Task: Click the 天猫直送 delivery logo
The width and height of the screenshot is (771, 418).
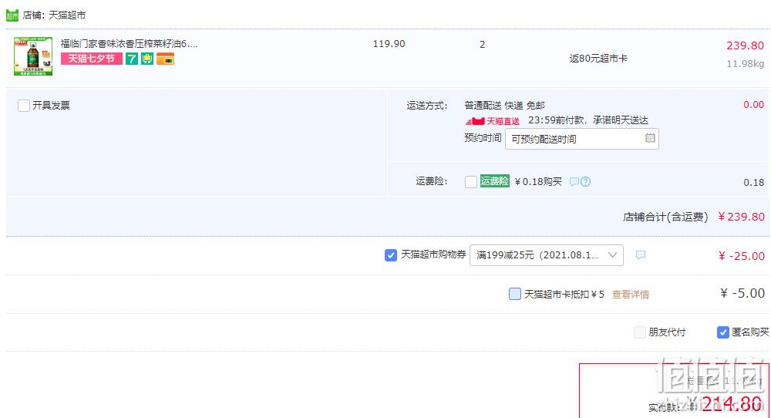Action: coord(492,121)
